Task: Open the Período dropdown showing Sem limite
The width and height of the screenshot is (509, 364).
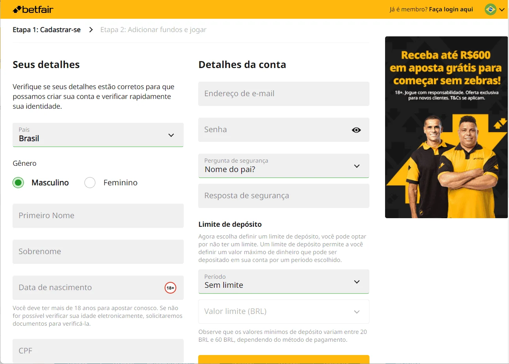Action: coord(284,281)
